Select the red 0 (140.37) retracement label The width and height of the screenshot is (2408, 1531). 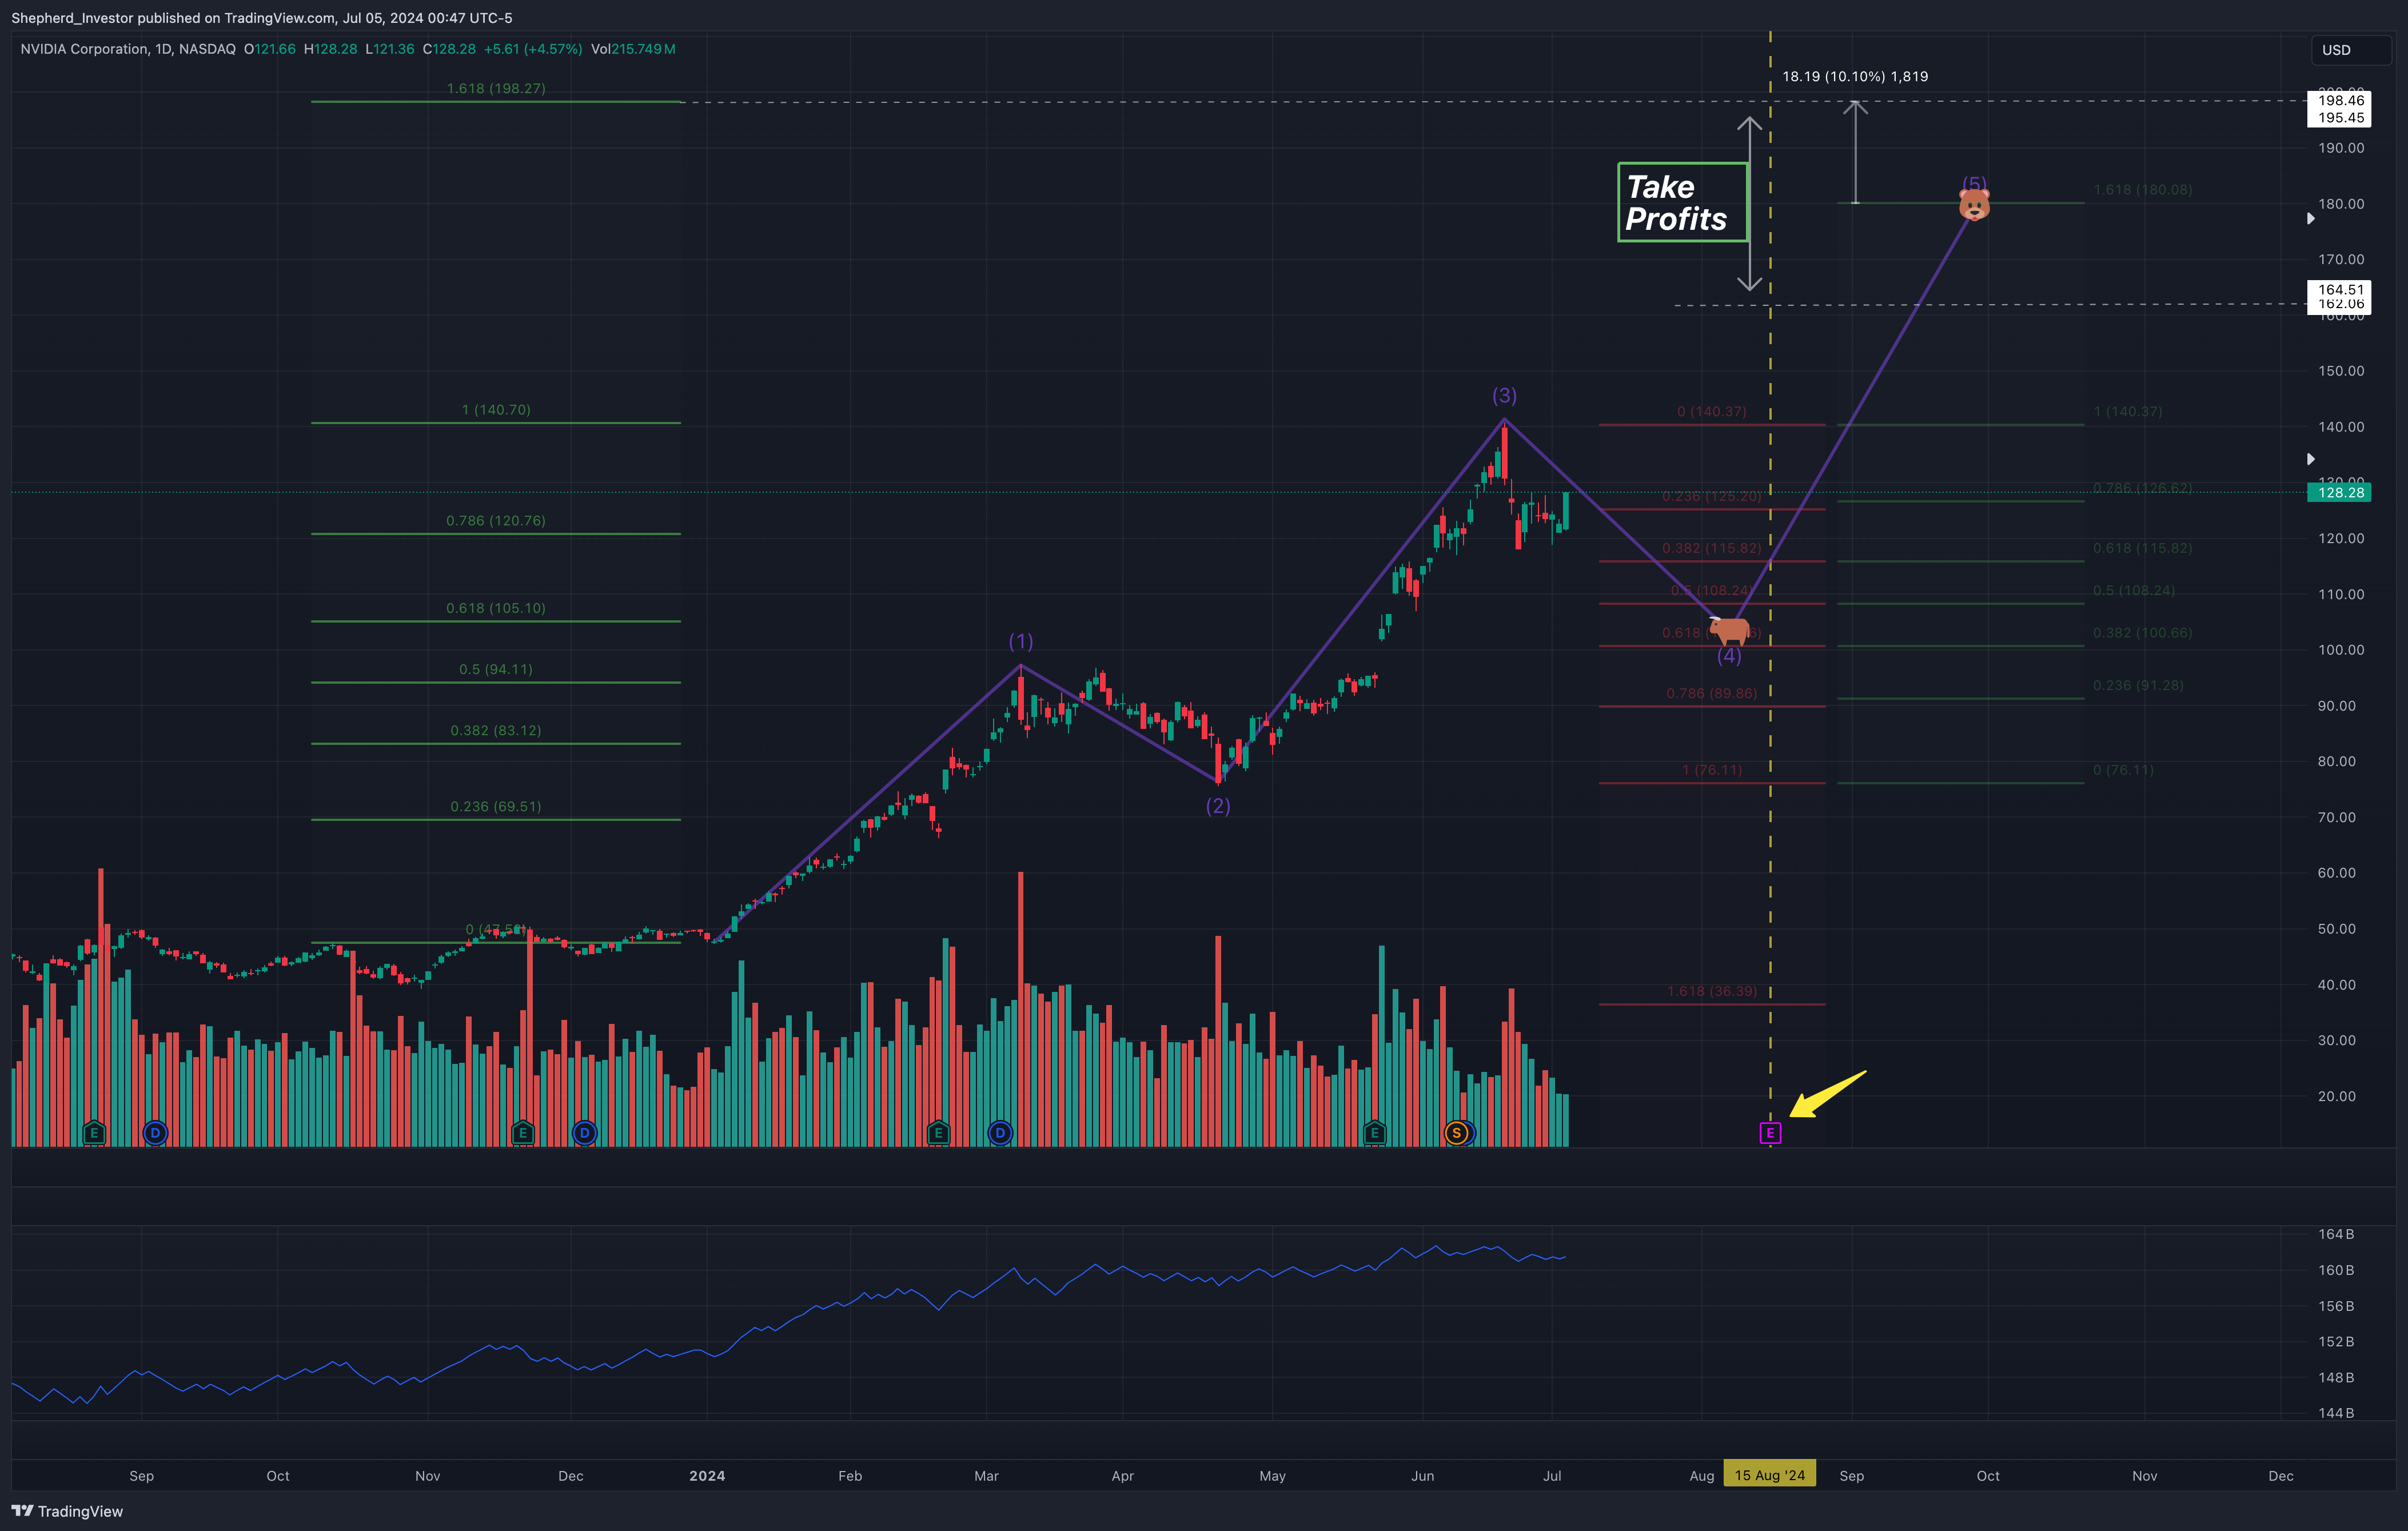tap(1712, 412)
